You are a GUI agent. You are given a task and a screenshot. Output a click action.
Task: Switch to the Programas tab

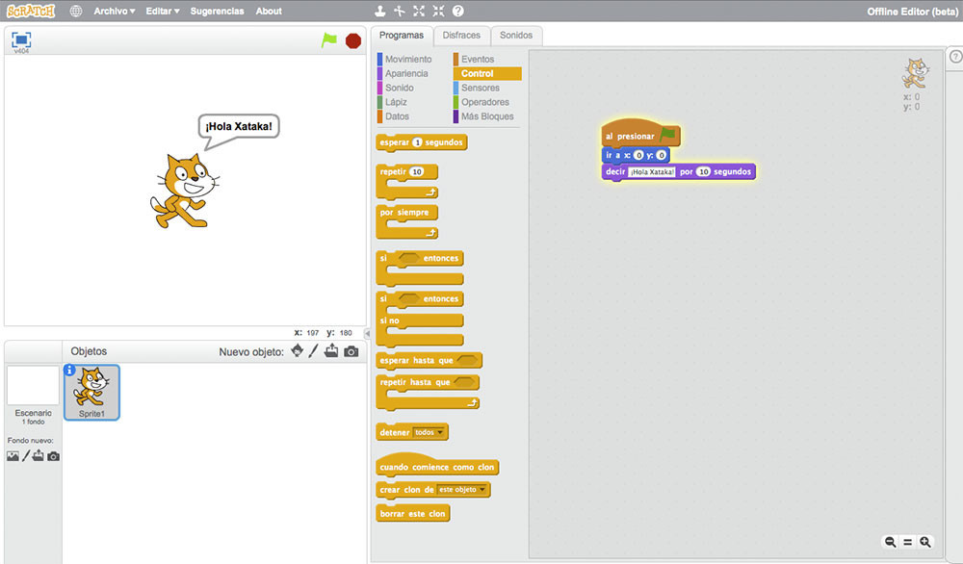pos(401,36)
